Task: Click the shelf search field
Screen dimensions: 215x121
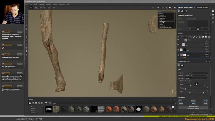Action: click(x=113, y=103)
